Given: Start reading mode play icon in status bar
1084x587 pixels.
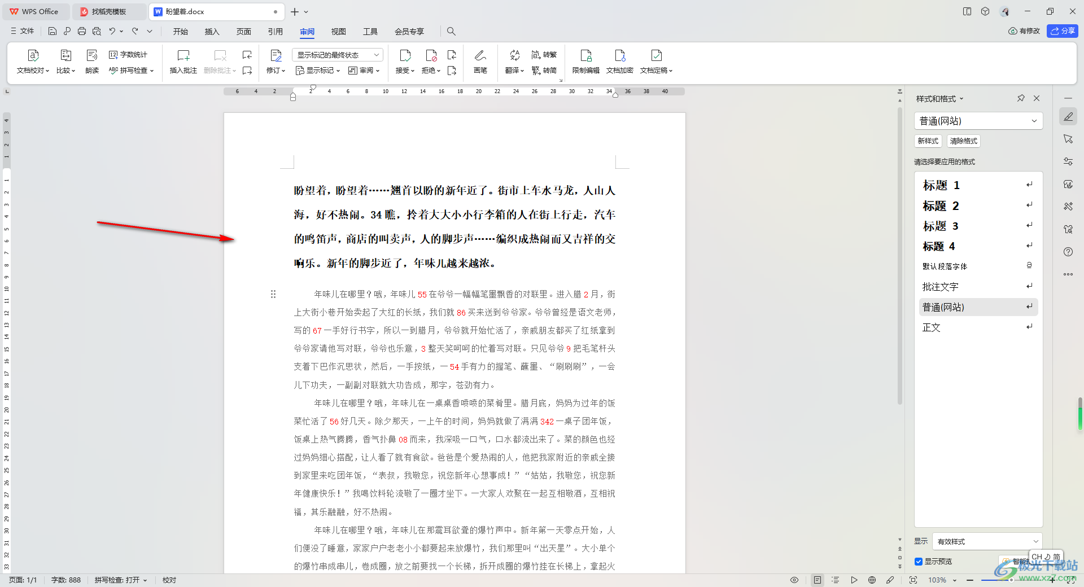Looking at the screenshot, I should point(854,580).
